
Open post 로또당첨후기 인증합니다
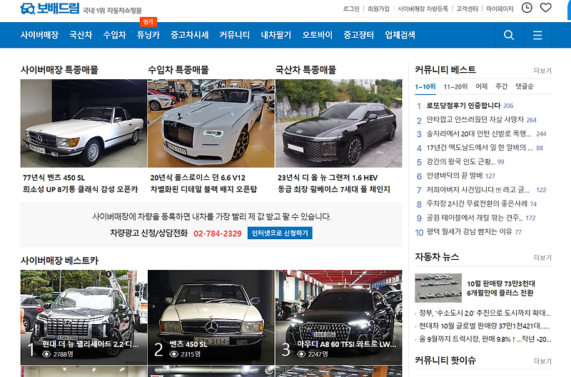[x=463, y=106]
